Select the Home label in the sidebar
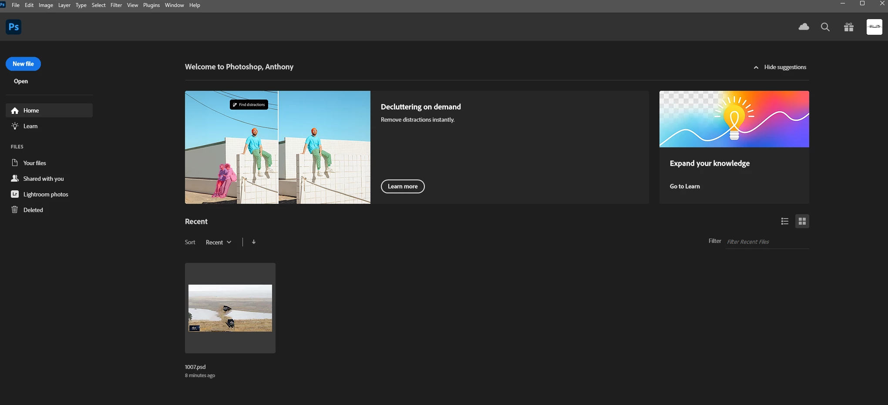Viewport: 888px width, 405px height. (x=31, y=110)
